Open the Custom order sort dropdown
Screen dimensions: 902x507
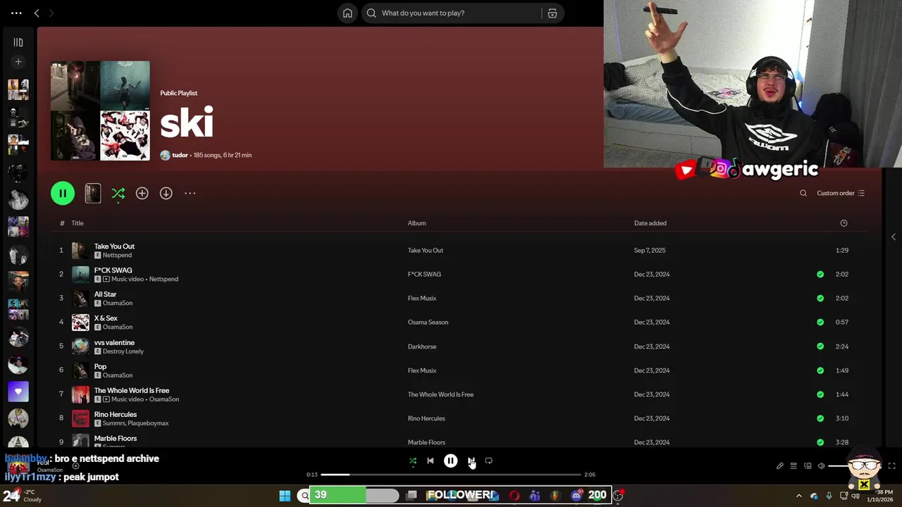coord(841,193)
